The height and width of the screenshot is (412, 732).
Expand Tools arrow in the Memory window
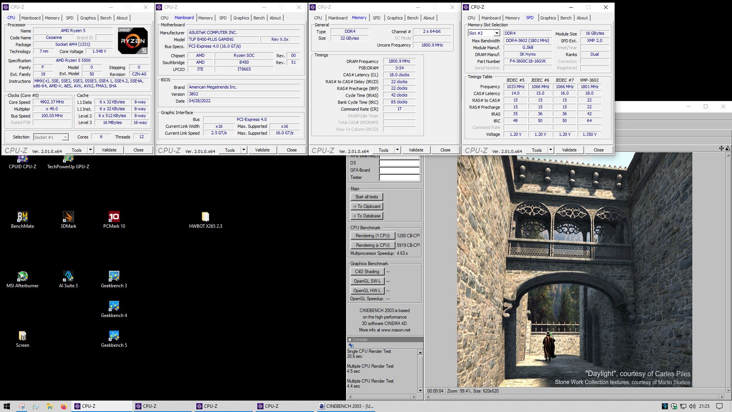tap(397, 150)
